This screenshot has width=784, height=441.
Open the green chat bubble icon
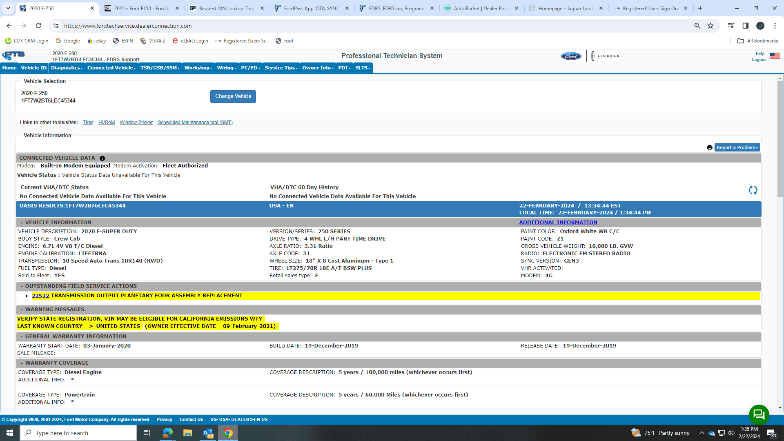[759, 414]
